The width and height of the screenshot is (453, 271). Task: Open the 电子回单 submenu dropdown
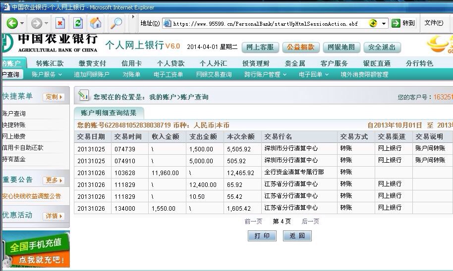[314, 75]
